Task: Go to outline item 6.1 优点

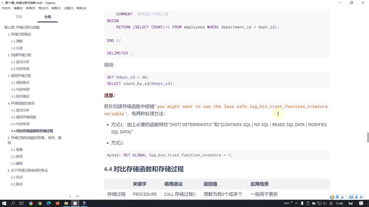Action: coord(17,177)
